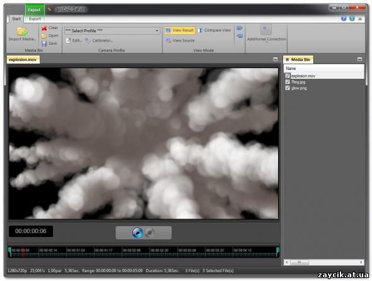
Task: Select View Source mode
Action: [x=180, y=40]
